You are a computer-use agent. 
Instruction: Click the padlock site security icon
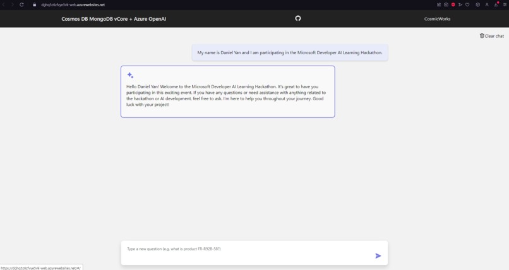[34, 4]
